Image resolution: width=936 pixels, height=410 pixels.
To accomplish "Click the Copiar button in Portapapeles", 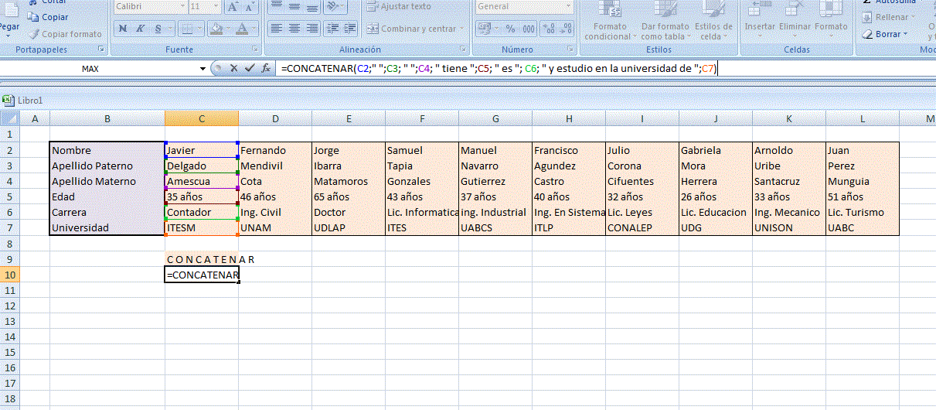I will [x=48, y=17].
